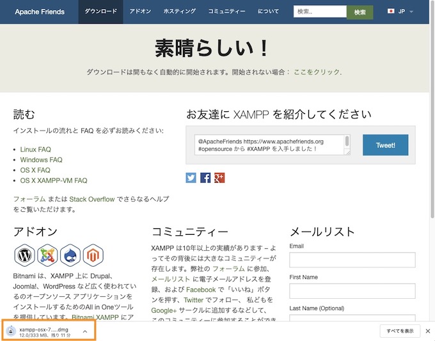Open the について menu item
Viewport: 435px width, 341px height.
pyautogui.click(x=268, y=12)
